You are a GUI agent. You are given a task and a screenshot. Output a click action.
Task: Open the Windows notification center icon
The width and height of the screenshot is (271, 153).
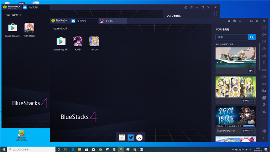[266, 149]
